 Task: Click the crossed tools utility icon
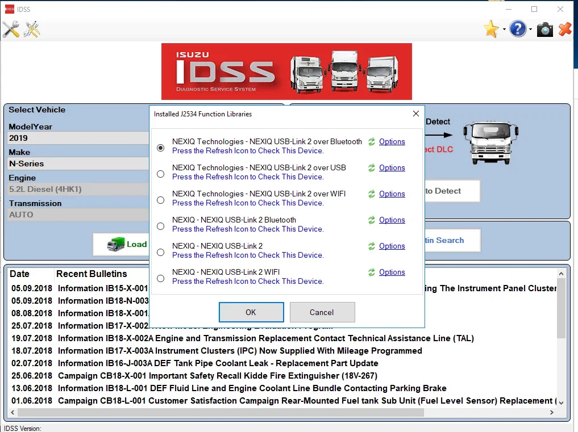(32, 30)
